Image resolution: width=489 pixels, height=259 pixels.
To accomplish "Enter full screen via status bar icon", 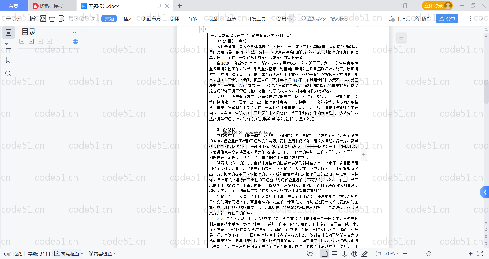I will click(x=480, y=254).
